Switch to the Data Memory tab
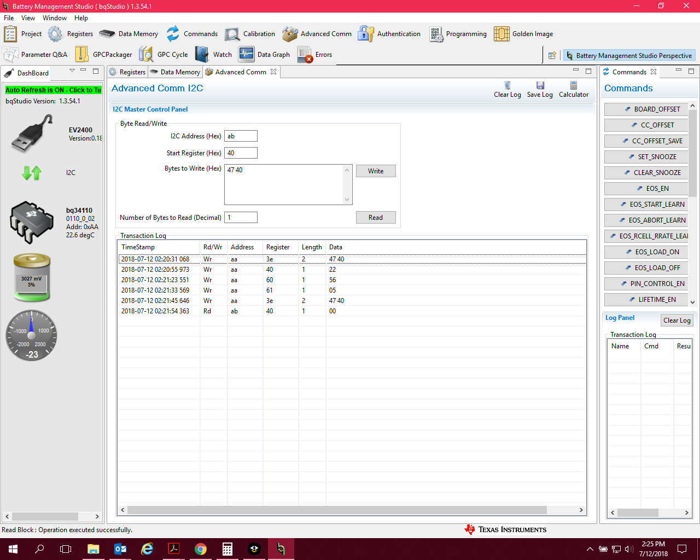Viewport: 700px width, 560px height. pos(175,72)
